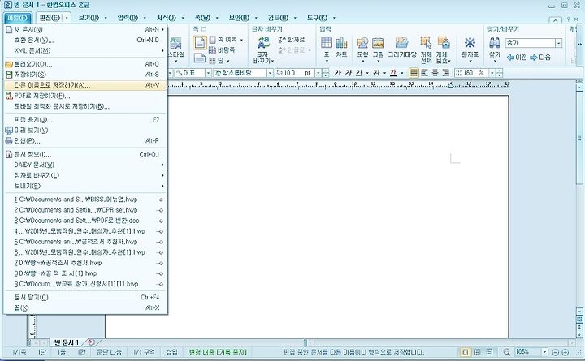Click 다음 next search button

(540, 58)
